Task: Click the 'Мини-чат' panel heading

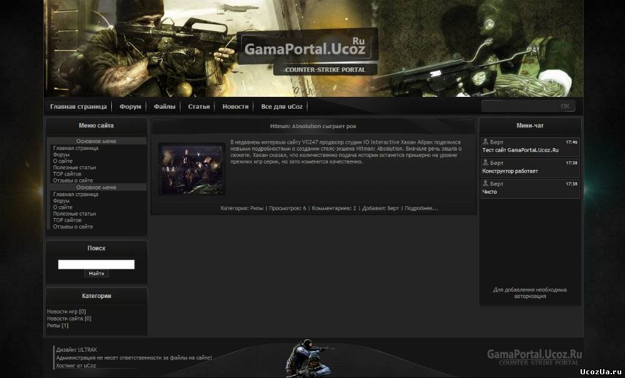Action: 530,126
